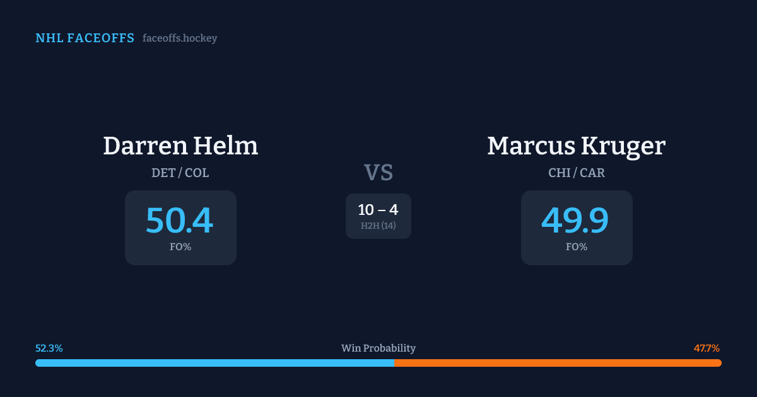Click the 50.4 faceoff percentage number
Image resolution: width=757 pixels, height=397 pixels.
180,221
